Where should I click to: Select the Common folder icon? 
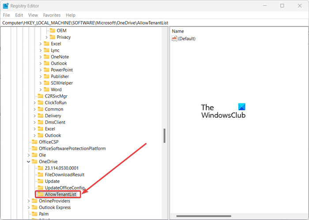[x=41, y=109]
